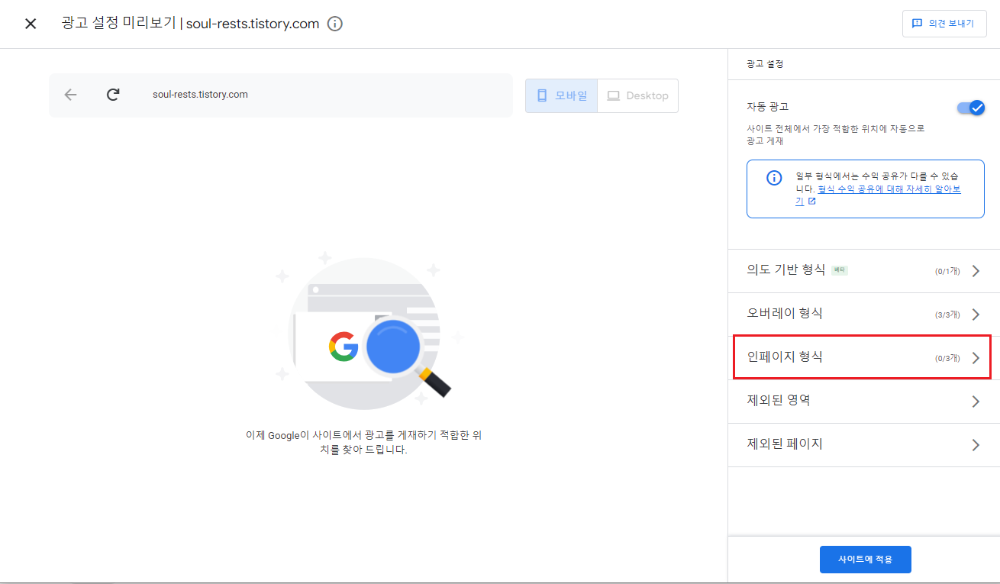Click the back arrow in preview bar
This screenshot has width=1000, height=584.
point(71,95)
